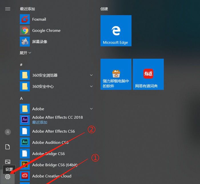Open the 360安全浏览器 folder icon
200x184 pixels.
coord(25,75)
